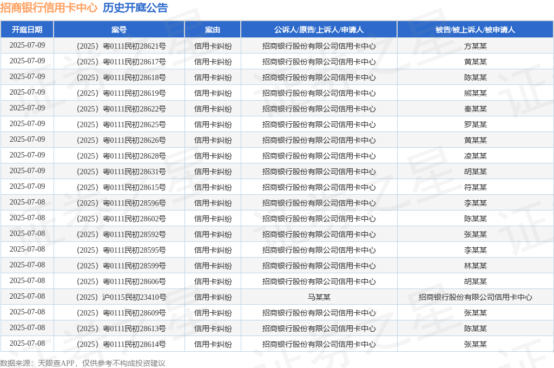Click the 招商银行信用卡中心 title text
The image size is (554, 368).
click(49, 8)
